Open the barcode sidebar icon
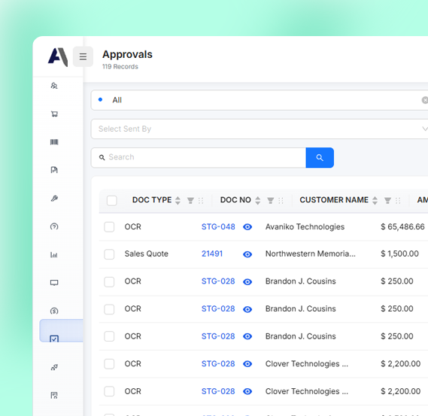This screenshot has height=416, width=428. [x=54, y=142]
